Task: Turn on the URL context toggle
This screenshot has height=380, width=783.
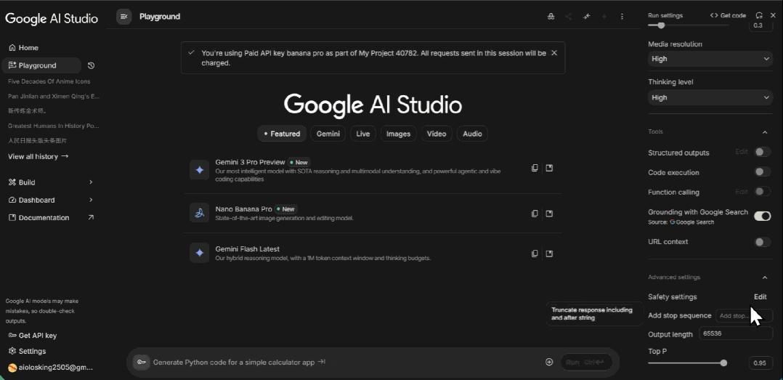Action: tap(762, 242)
